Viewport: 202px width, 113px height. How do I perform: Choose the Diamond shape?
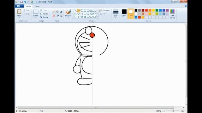click(79, 14)
